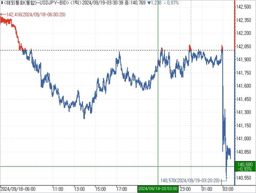
Task: Click the 13:00 time axis label
Action: 79,189
